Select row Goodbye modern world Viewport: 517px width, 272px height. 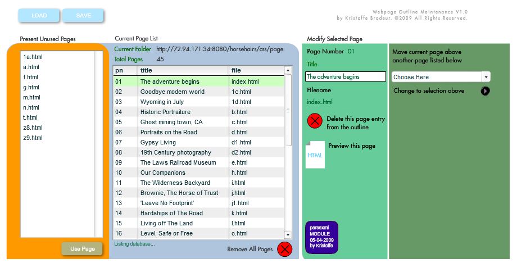pyautogui.click(x=198, y=92)
